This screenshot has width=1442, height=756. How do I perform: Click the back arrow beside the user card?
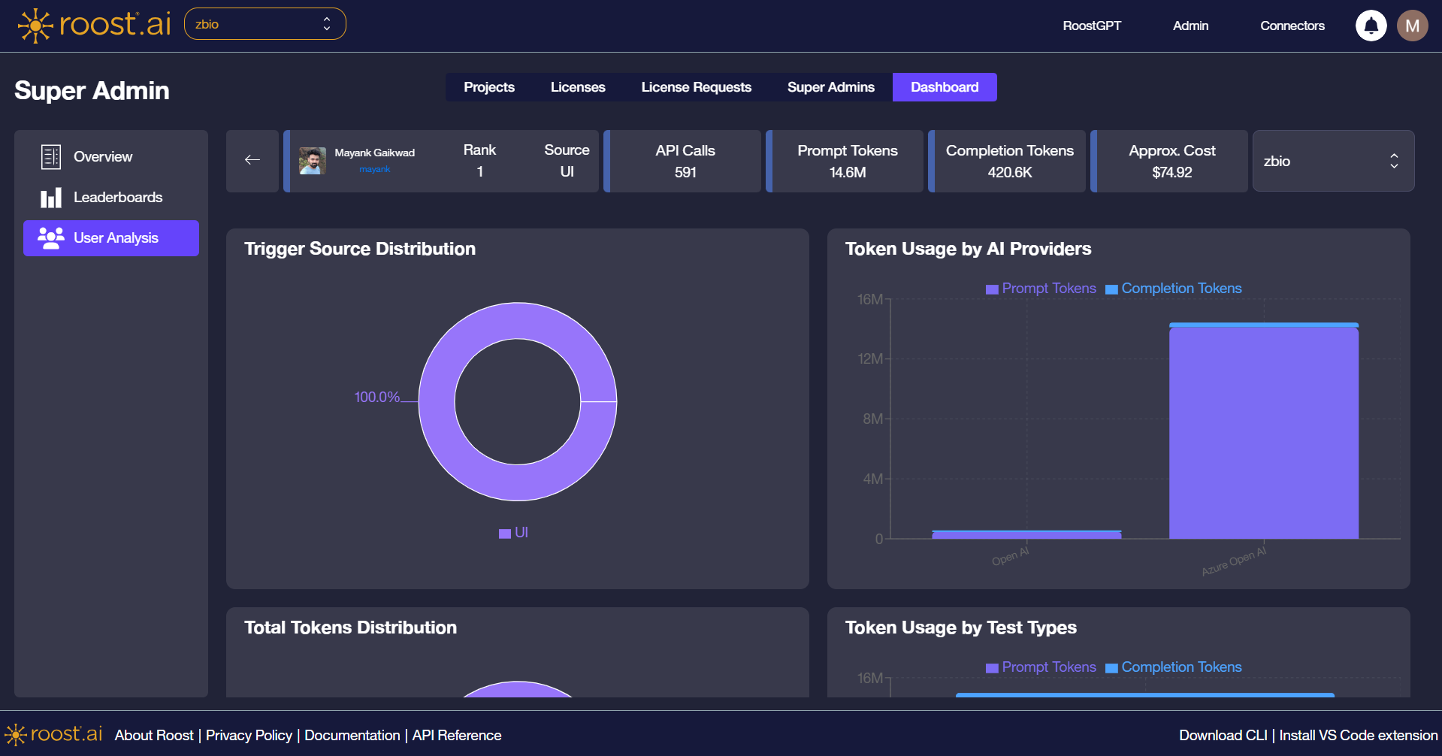coord(252,160)
